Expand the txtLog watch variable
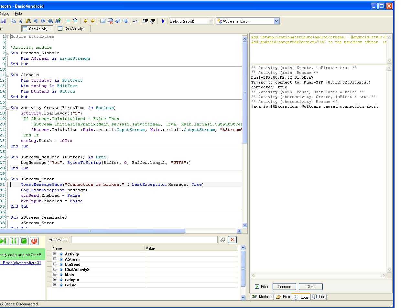This screenshot has height=308, width=411. click(55, 285)
